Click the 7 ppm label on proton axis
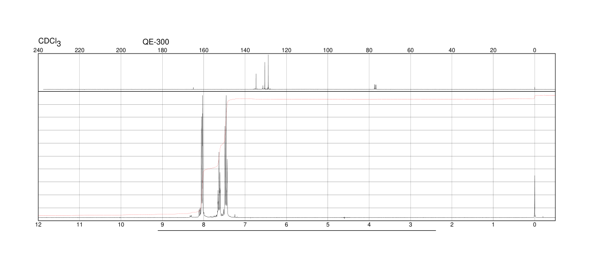This screenshot has height=255, width=591. [x=245, y=225]
